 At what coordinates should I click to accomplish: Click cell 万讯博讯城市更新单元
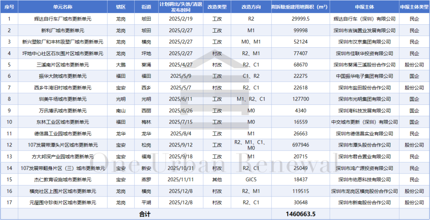63,111
